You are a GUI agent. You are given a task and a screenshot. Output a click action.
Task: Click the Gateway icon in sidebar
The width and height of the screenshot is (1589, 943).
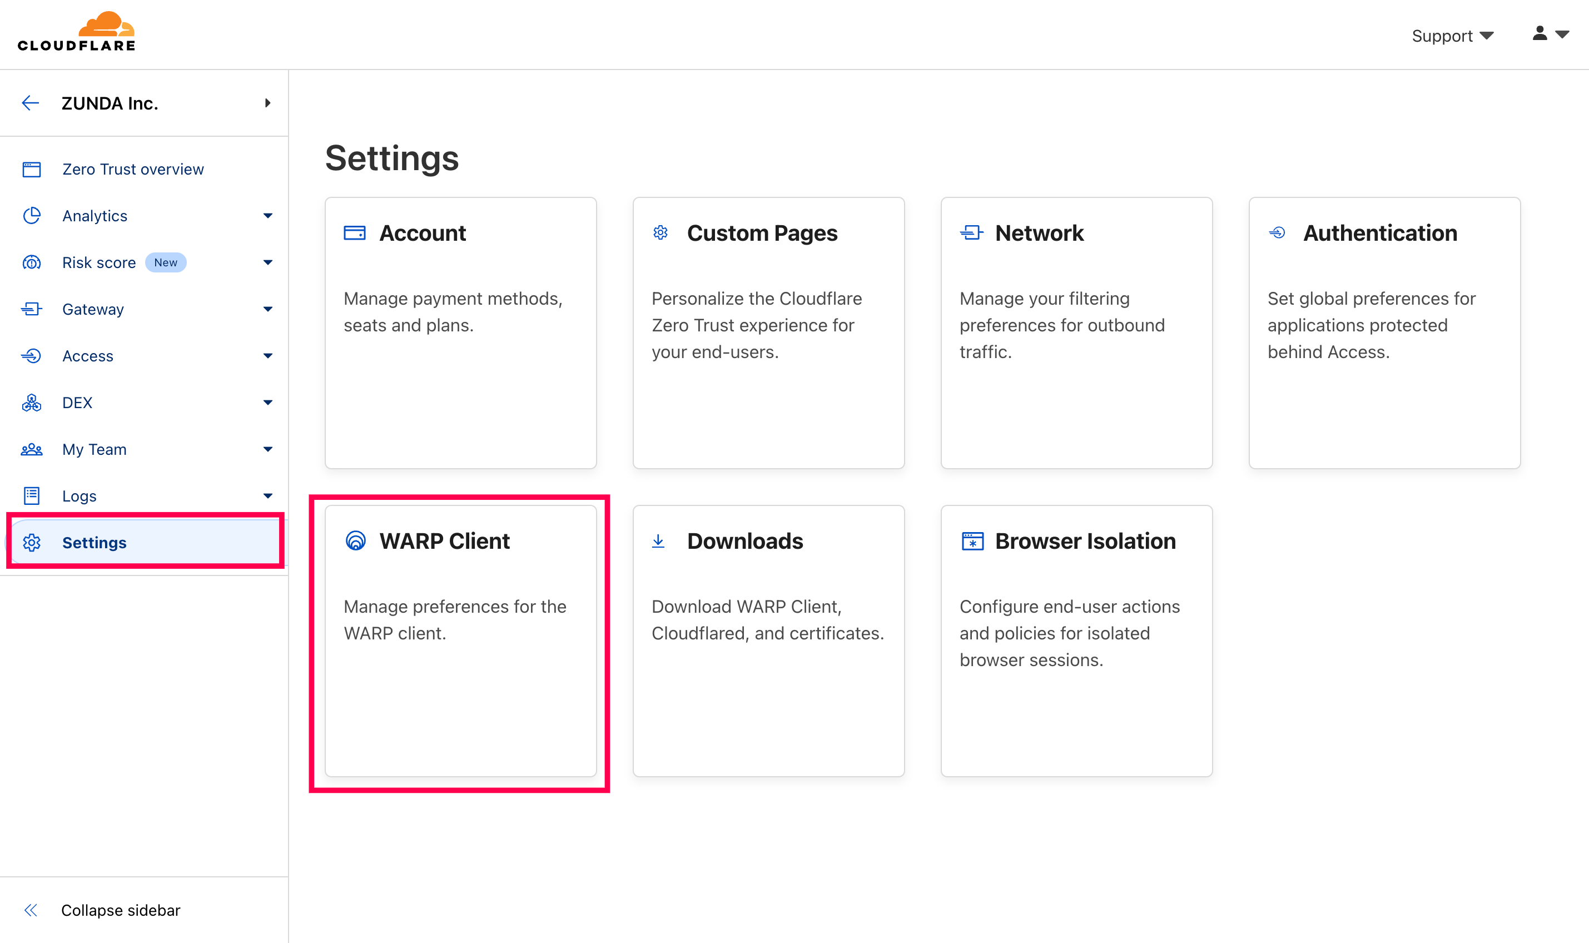pos(32,309)
